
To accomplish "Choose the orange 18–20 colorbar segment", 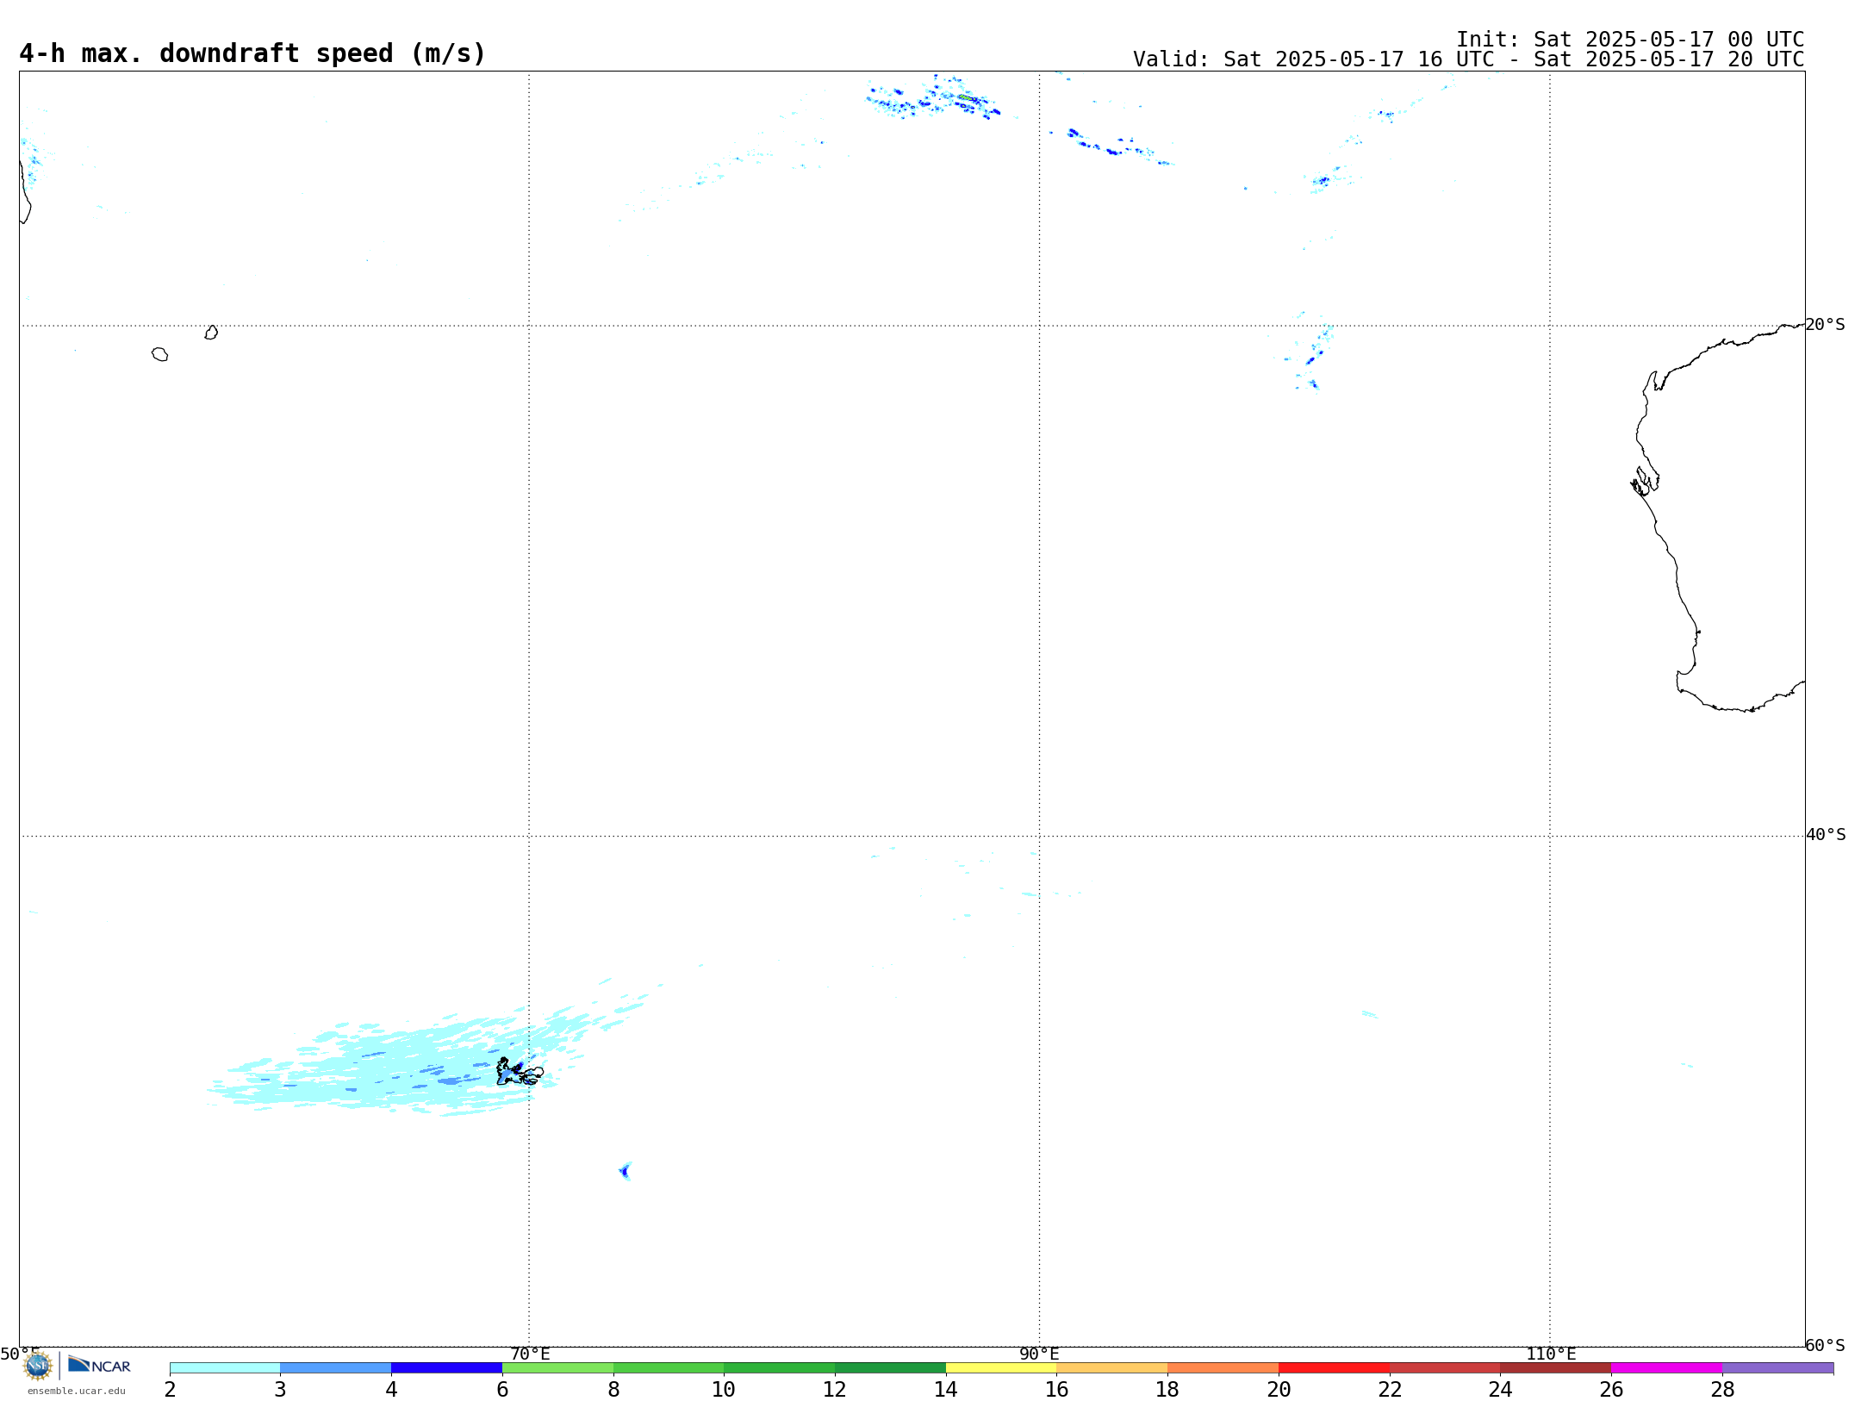I will pos(1223,1367).
